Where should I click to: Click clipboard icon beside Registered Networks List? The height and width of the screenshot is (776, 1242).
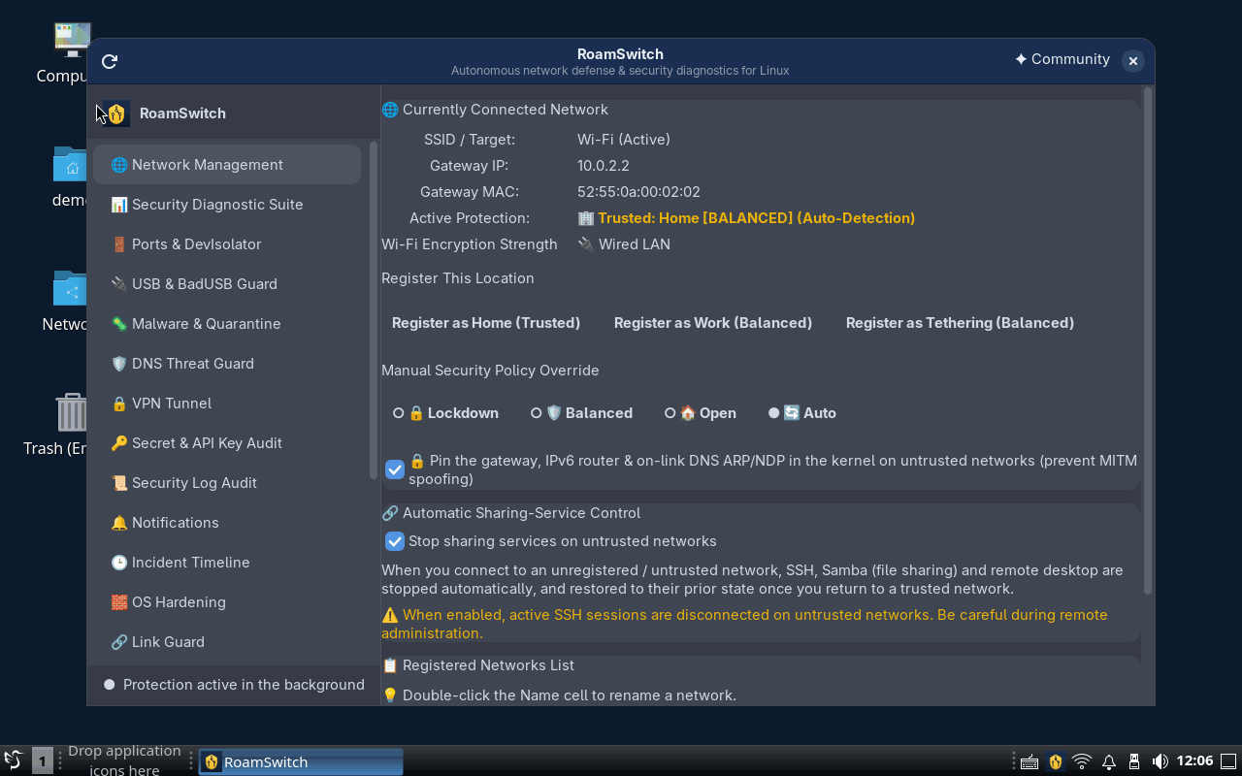tap(390, 665)
